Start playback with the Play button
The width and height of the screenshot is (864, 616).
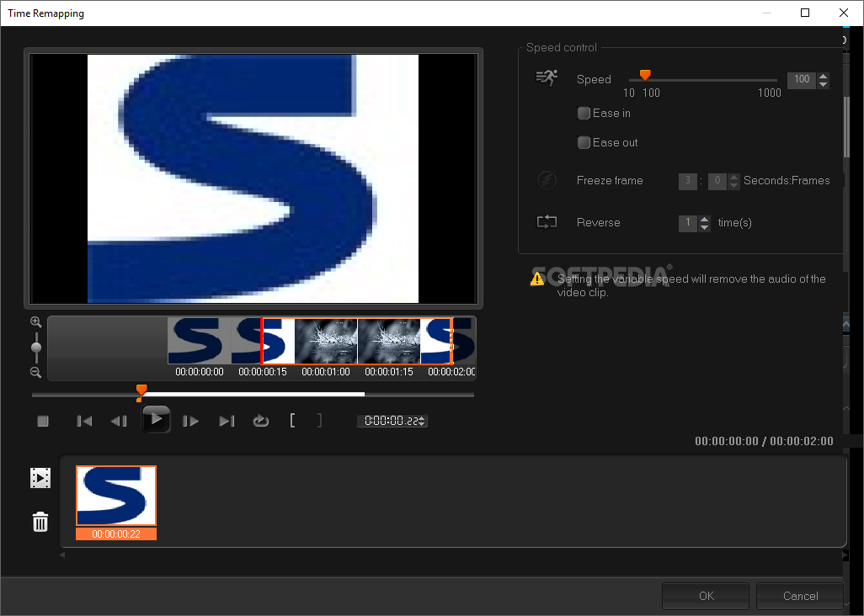(x=157, y=419)
